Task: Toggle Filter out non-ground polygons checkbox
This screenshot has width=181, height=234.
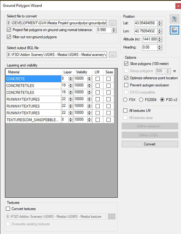Action: (9, 37)
